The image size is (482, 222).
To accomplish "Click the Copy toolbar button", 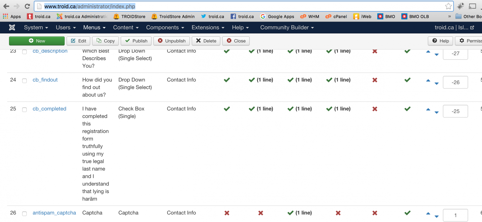I will coord(105,41).
